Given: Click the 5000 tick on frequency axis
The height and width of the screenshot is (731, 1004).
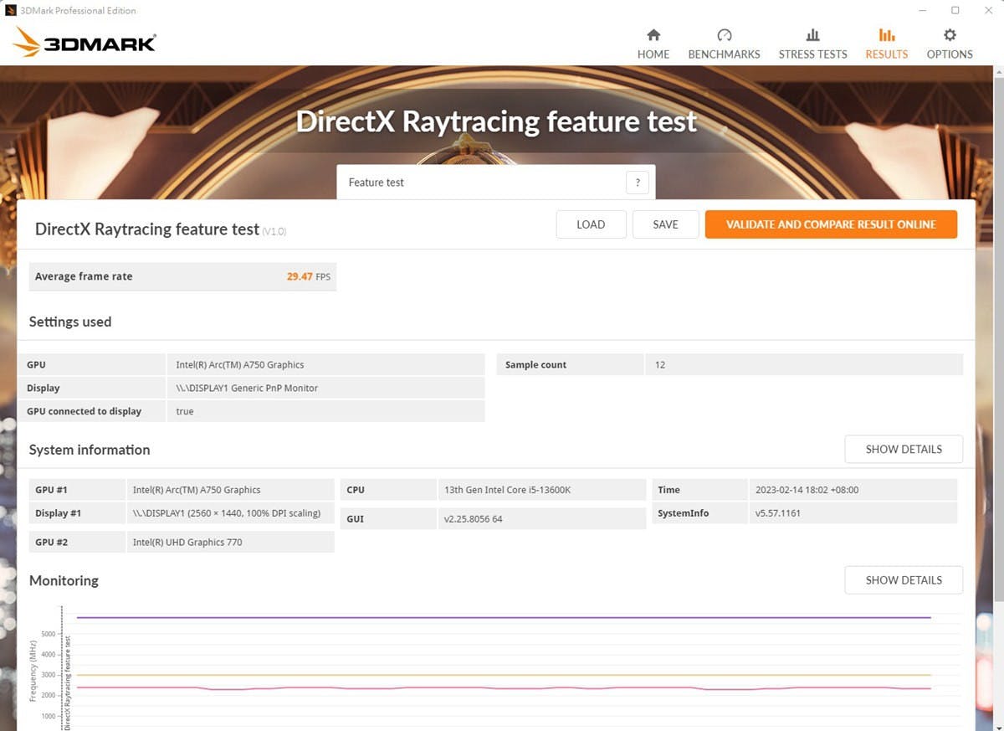Looking at the screenshot, I should pos(47,635).
